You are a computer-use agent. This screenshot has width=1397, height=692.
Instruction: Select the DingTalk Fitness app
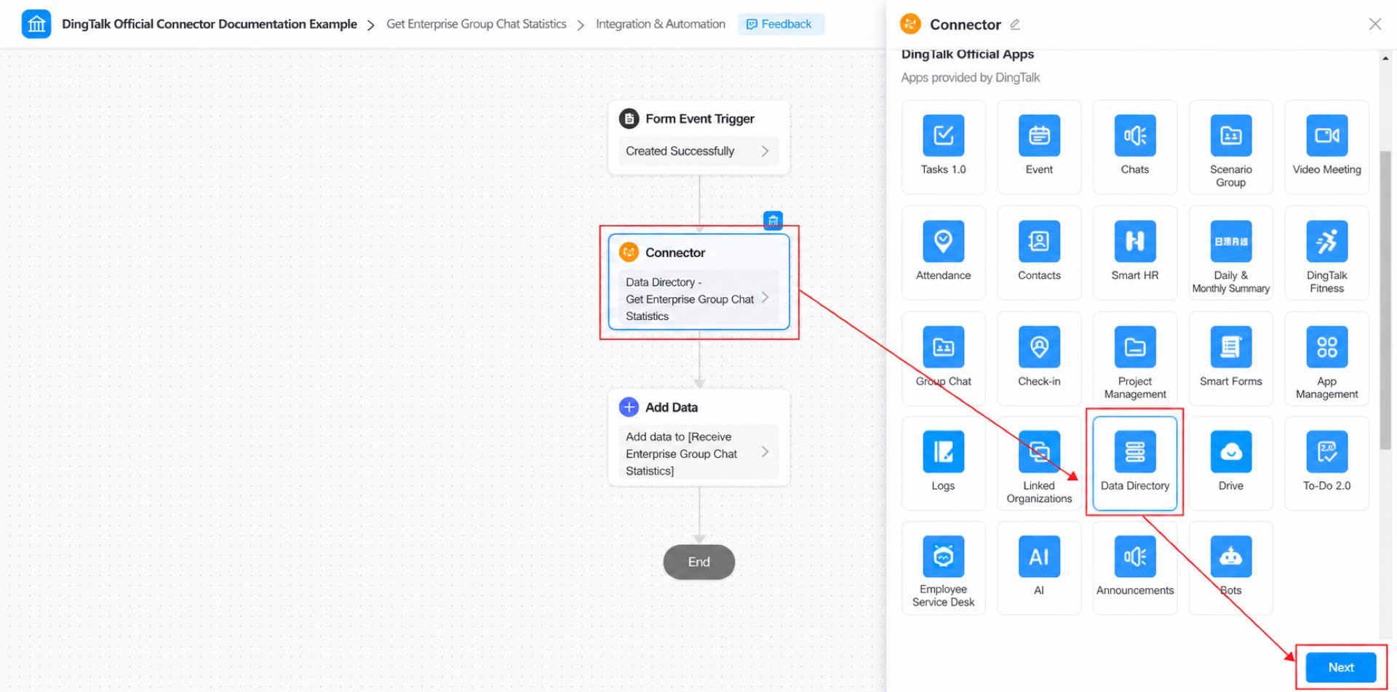(x=1326, y=252)
